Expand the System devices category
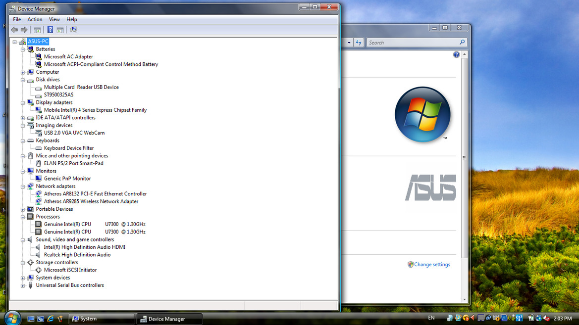 click(22, 278)
